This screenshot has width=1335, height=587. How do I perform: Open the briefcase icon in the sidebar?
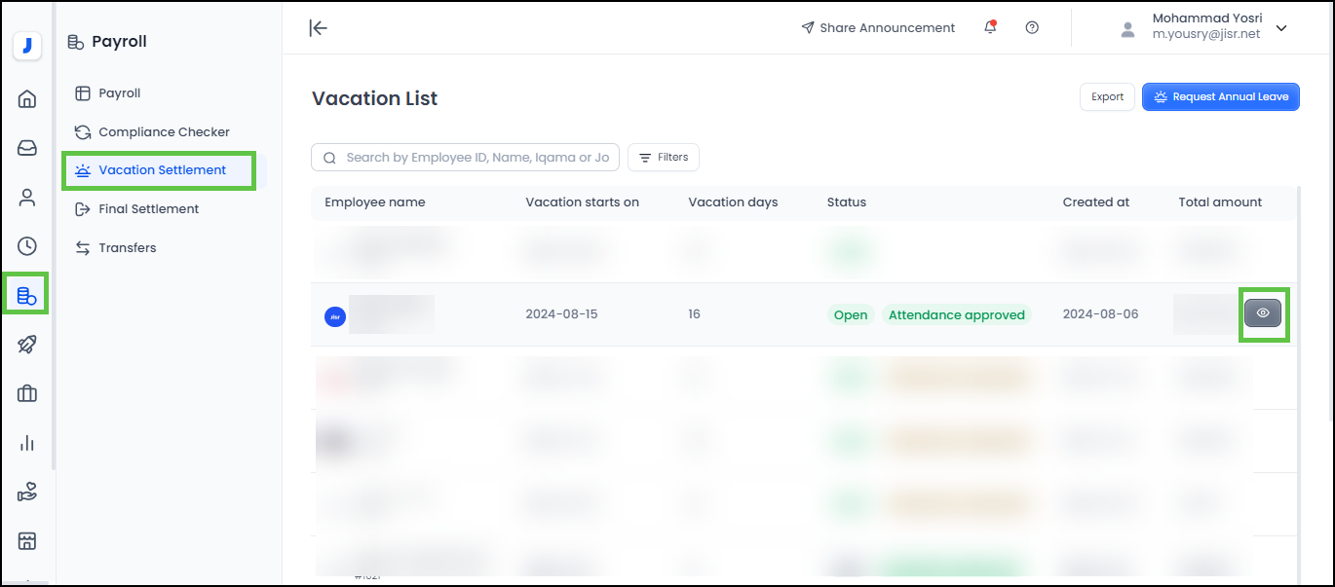point(27,393)
